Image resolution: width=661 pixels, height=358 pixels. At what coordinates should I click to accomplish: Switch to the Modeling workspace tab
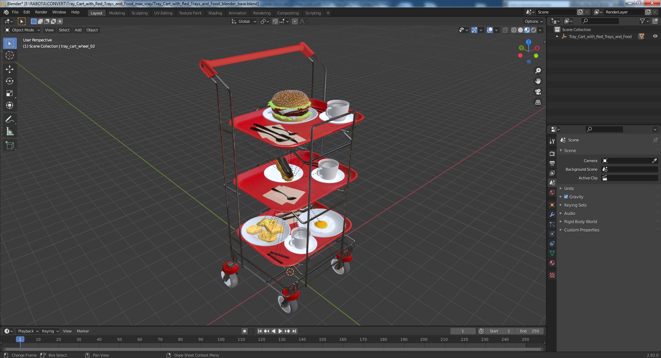pyautogui.click(x=117, y=13)
